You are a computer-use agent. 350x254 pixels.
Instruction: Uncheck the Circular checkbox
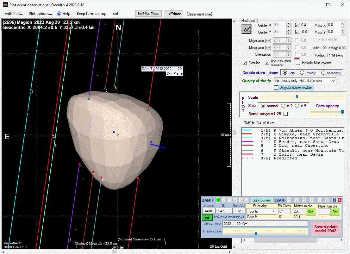(245, 63)
